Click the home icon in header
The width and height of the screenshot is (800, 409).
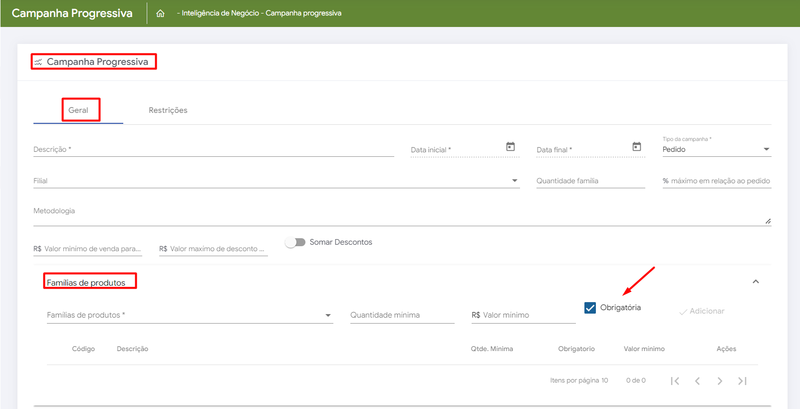(160, 13)
